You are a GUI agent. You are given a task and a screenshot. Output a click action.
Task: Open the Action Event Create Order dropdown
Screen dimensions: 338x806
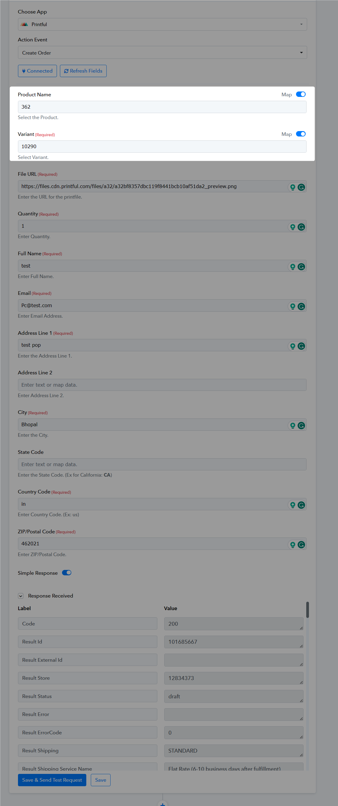[162, 52]
